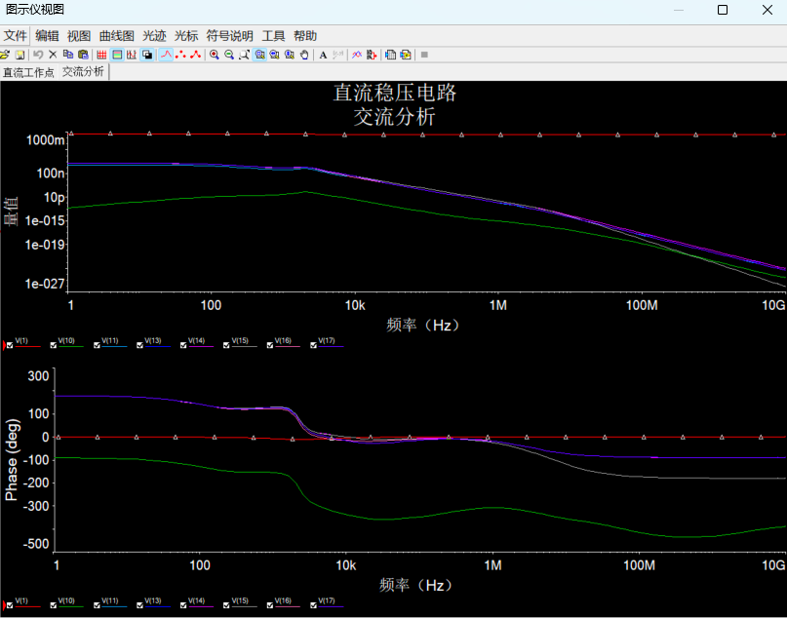Viewport: 787px width, 618px height.
Task: Click the Zoom Area selection icon
Action: 245,55
